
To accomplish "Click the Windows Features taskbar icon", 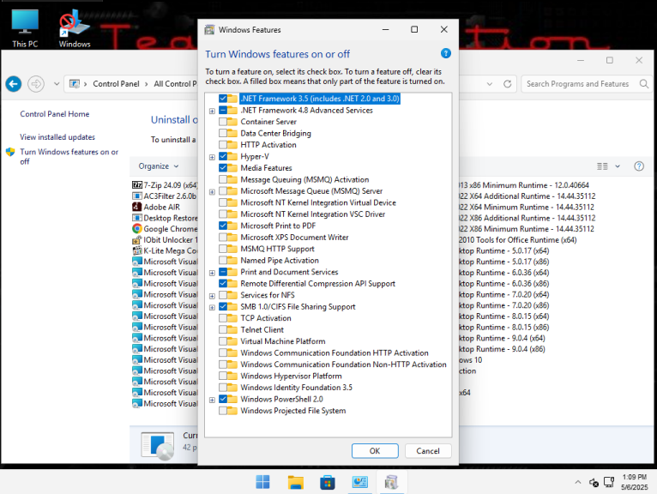I will [x=391, y=482].
